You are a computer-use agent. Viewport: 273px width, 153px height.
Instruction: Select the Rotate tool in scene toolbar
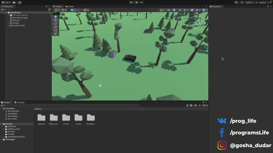(55, 23)
